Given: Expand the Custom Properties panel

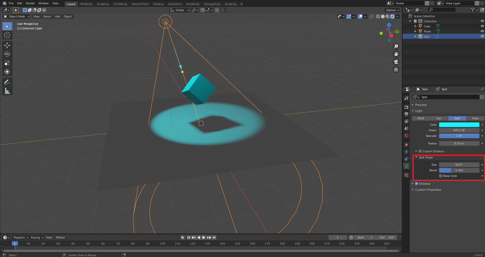Looking at the screenshot, I should click(428, 190).
